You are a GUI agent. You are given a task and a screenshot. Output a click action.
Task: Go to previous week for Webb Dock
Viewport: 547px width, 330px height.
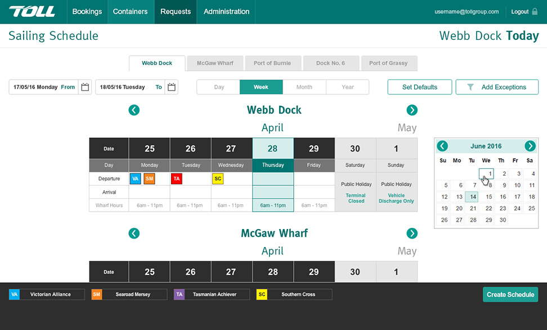click(134, 110)
